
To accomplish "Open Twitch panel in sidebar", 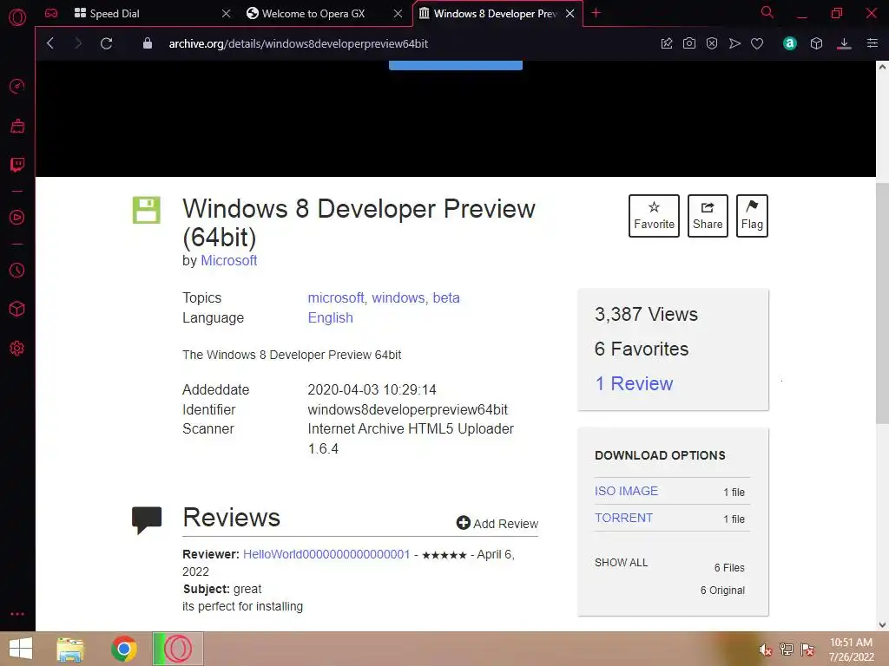I will click(x=17, y=165).
